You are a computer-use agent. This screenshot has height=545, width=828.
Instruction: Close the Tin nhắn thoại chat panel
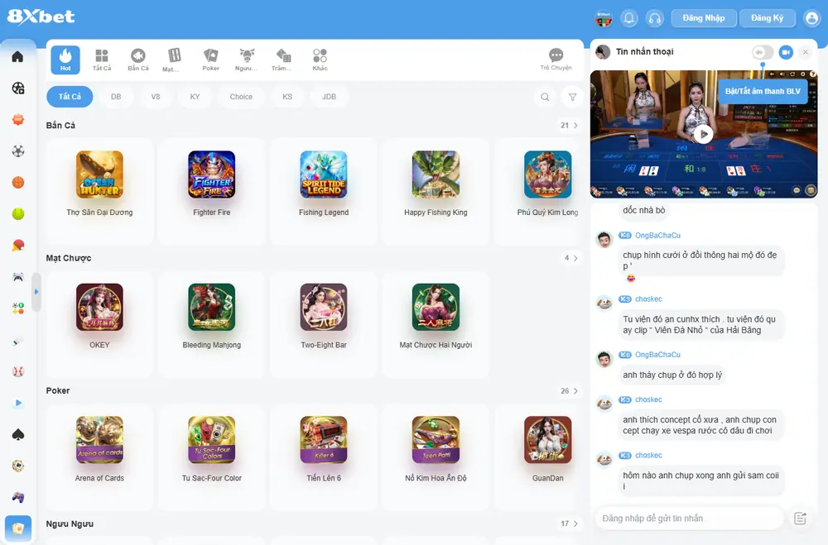(x=806, y=52)
